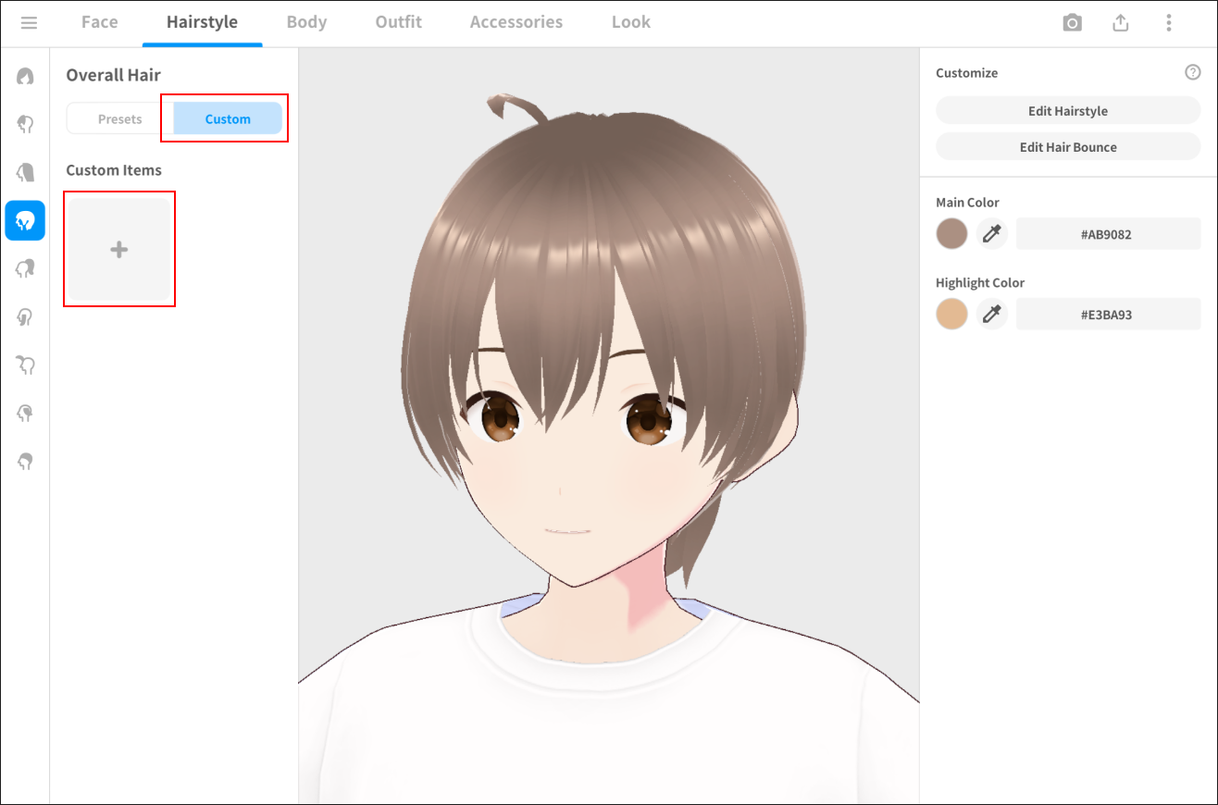Open Customize help question mark
The image size is (1218, 805).
coord(1192,72)
